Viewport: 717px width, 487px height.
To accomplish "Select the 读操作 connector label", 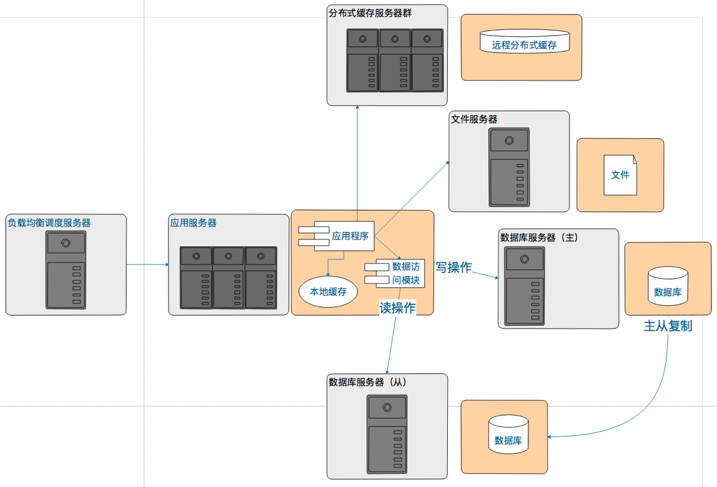I will pos(397,308).
